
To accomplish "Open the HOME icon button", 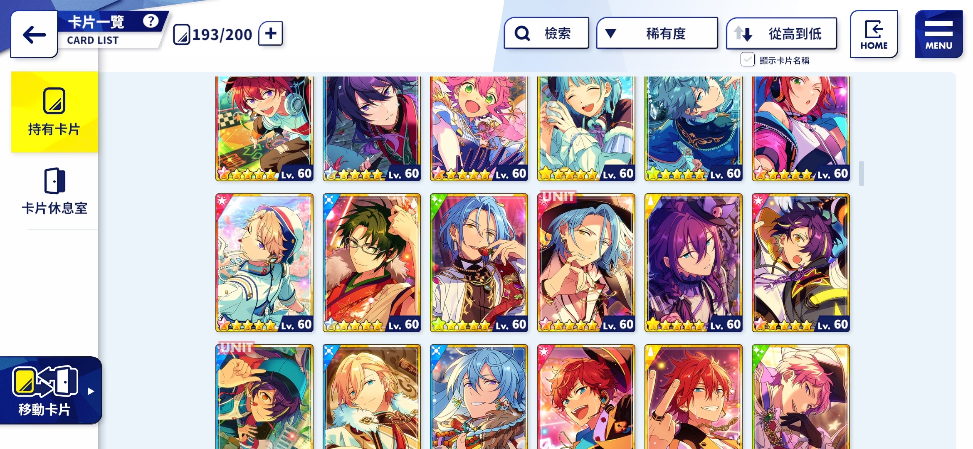I will point(874,34).
